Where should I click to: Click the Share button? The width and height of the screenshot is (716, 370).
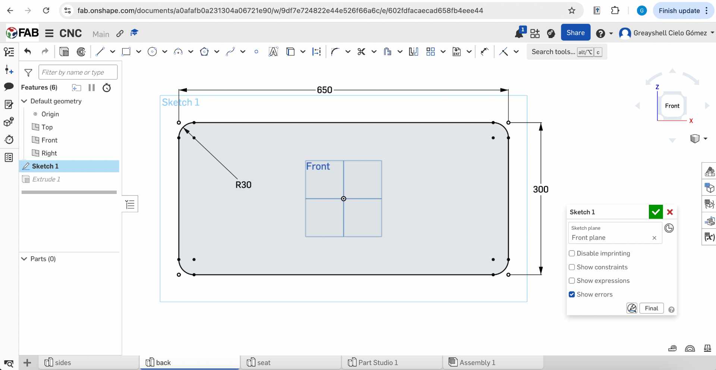click(x=575, y=32)
